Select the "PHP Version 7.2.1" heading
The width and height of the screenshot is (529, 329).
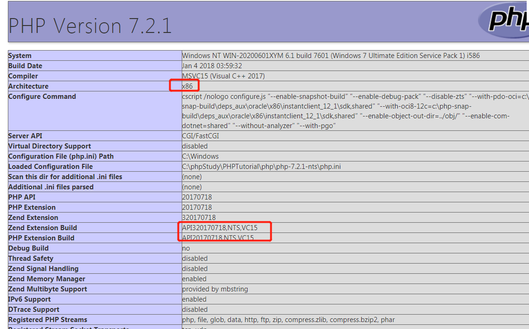tap(90, 26)
